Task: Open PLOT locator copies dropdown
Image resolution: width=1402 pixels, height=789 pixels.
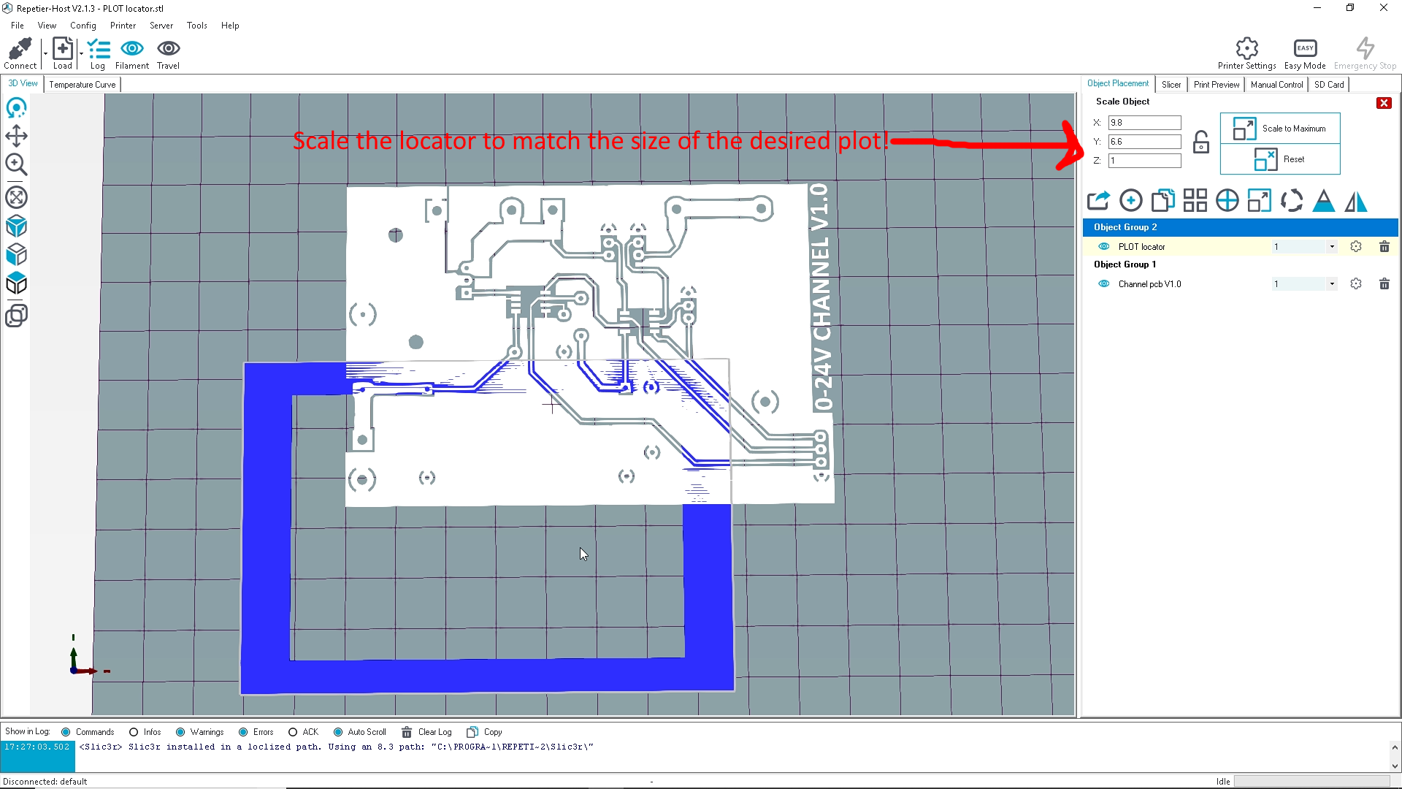Action: pos(1330,246)
